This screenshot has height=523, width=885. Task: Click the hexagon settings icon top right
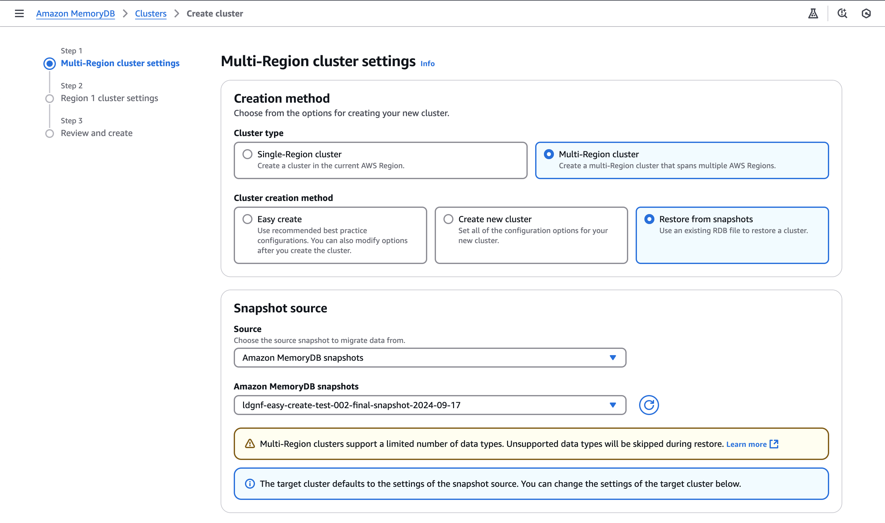pyautogui.click(x=866, y=13)
